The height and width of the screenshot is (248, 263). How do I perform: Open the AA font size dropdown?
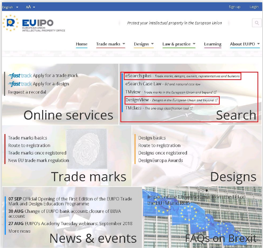(30, 7)
